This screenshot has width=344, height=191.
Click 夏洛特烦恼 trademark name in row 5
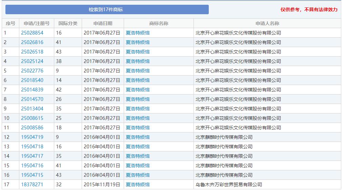tap(138, 71)
